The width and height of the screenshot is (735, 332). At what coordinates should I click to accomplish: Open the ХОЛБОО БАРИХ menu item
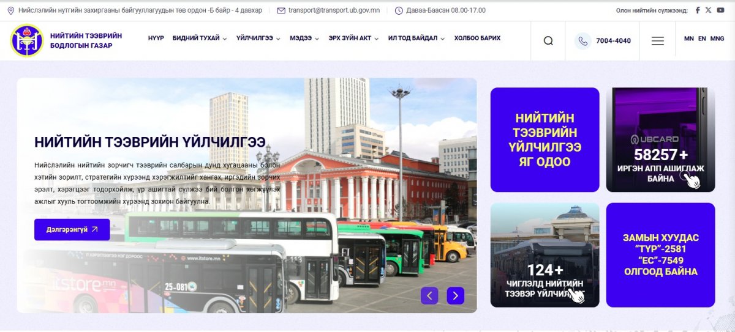pos(477,38)
